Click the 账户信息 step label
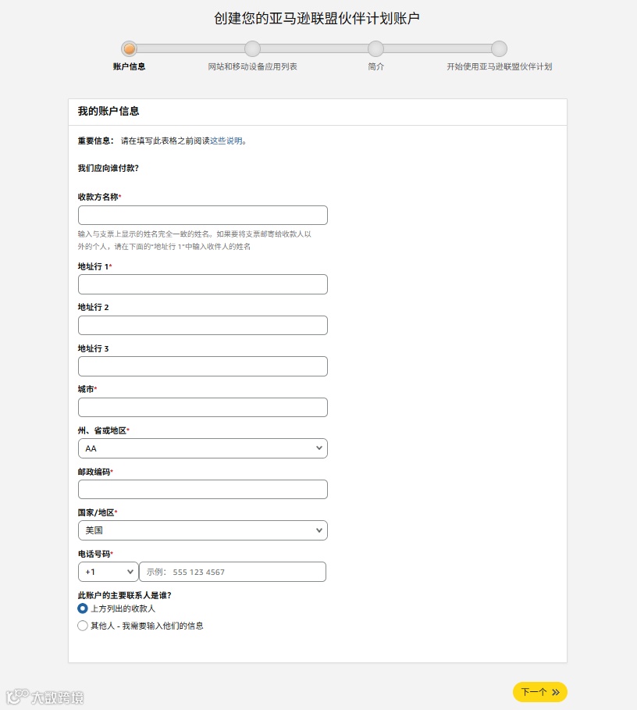The width and height of the screenshot is (637, 710). (x=129, y=66)
